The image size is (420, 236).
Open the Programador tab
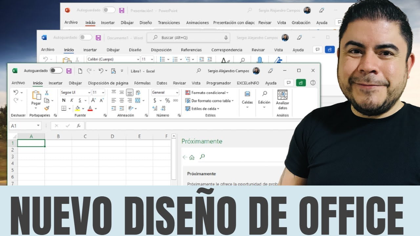click(219, 83)
